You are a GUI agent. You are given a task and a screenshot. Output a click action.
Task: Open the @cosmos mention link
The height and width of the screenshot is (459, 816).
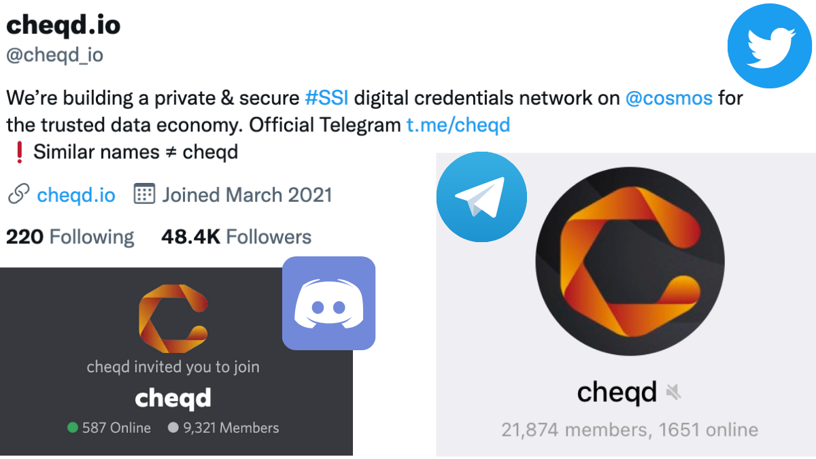point(668,98)
